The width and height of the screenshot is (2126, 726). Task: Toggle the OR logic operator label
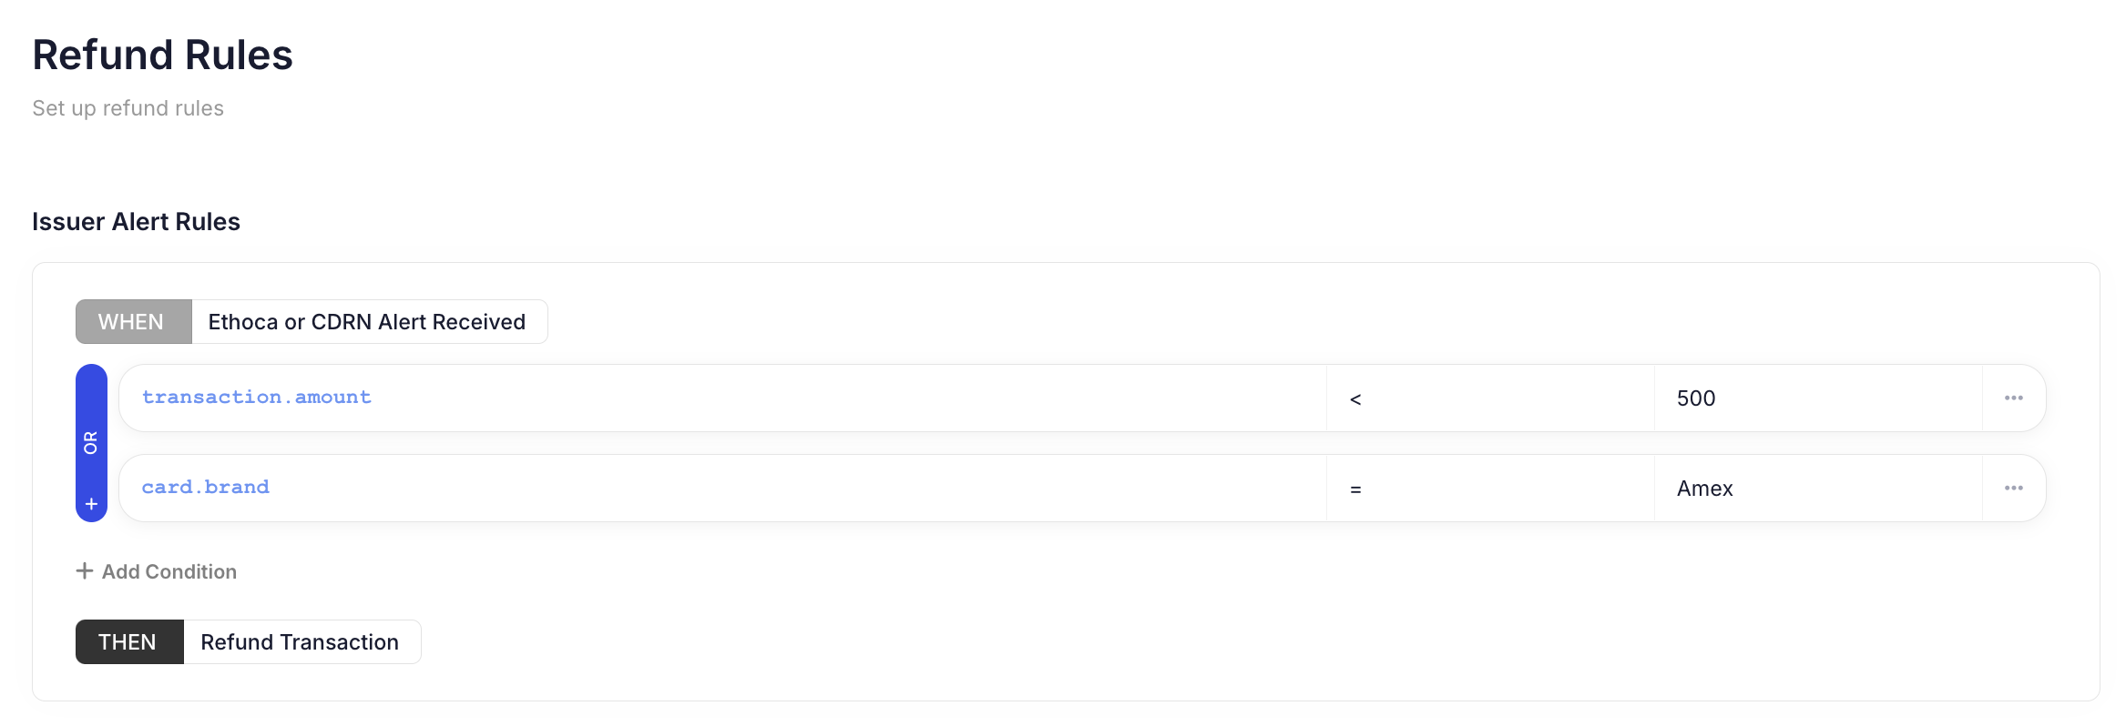point(91,443)
